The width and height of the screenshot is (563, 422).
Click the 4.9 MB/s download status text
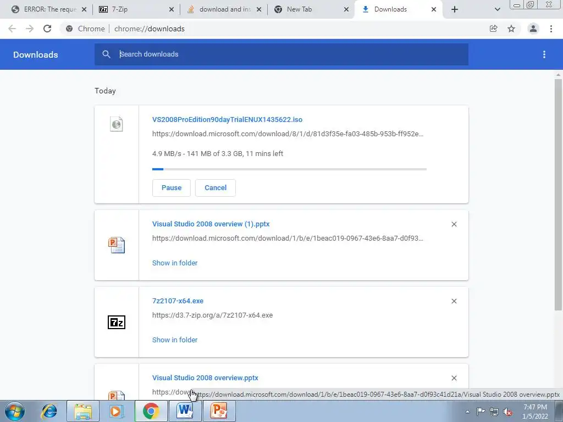click(x=218, y=154)
